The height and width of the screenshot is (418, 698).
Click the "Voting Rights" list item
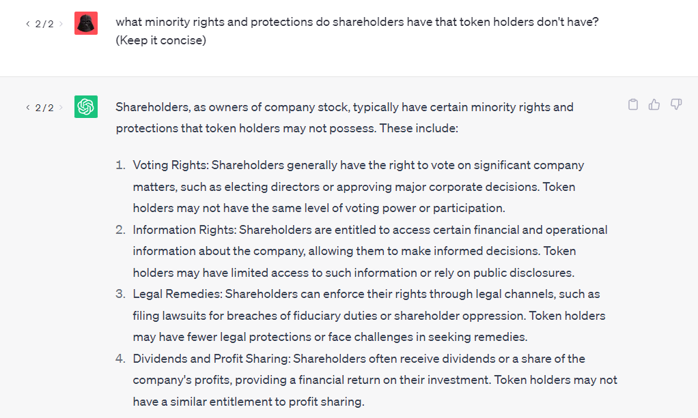click(x=359, y=186)
